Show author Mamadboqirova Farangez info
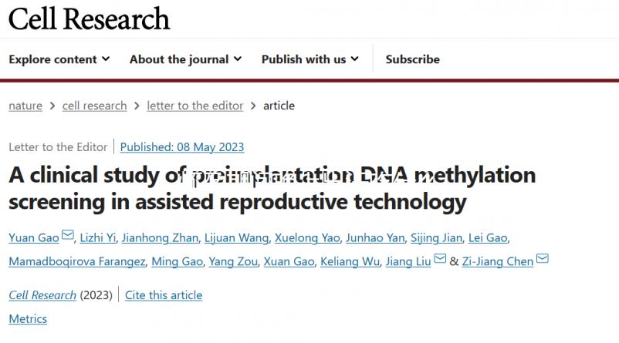Viewport: 619px width, 343px height. [x=76, y=261]
